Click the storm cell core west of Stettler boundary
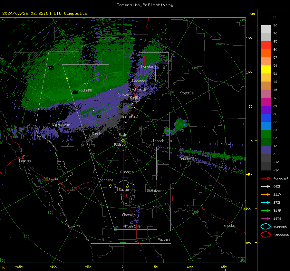The image size is (290, 271). 167,131
